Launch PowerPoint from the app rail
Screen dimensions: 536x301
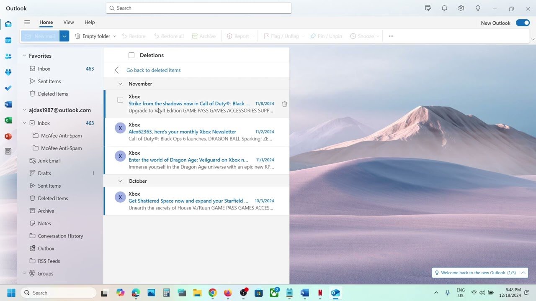(x=8, y=136)
